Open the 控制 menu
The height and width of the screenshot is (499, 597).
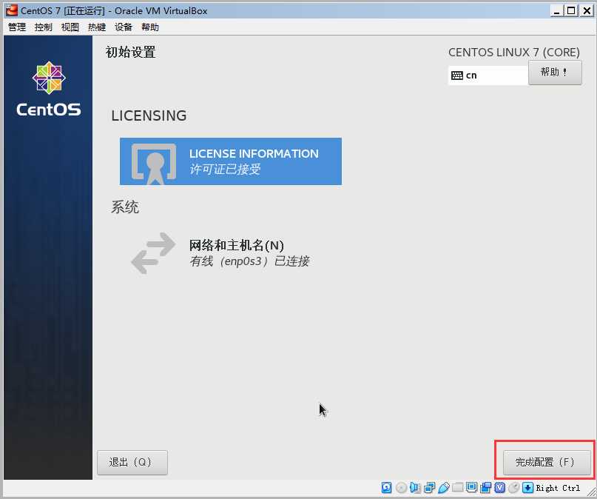(43, 27)
